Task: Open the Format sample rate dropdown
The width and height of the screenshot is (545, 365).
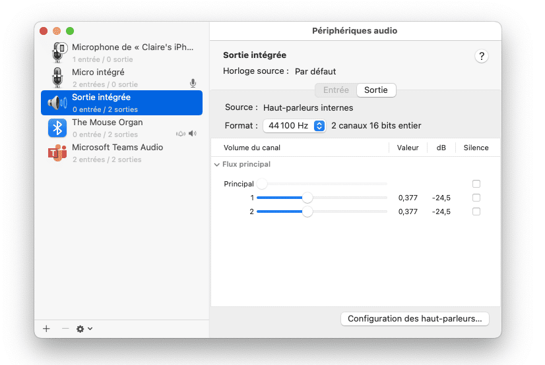Action: coord(294,126)
